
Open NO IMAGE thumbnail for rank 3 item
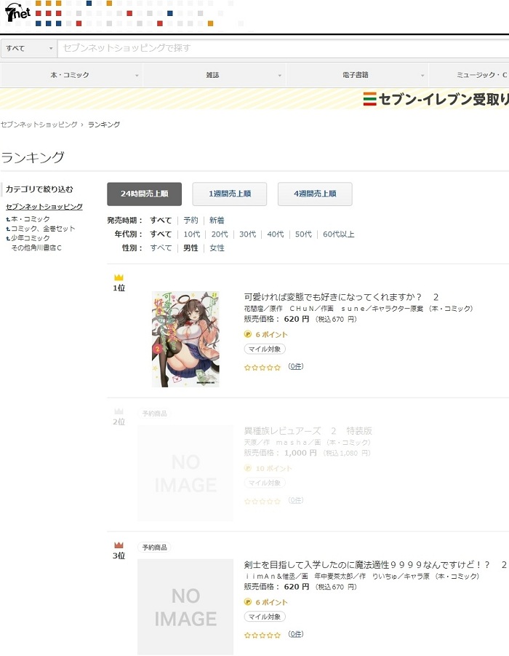[x=185, y=606]
